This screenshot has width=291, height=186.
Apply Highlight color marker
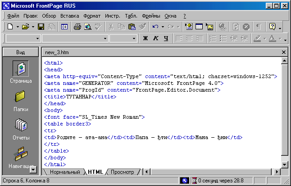click(257, 38)
